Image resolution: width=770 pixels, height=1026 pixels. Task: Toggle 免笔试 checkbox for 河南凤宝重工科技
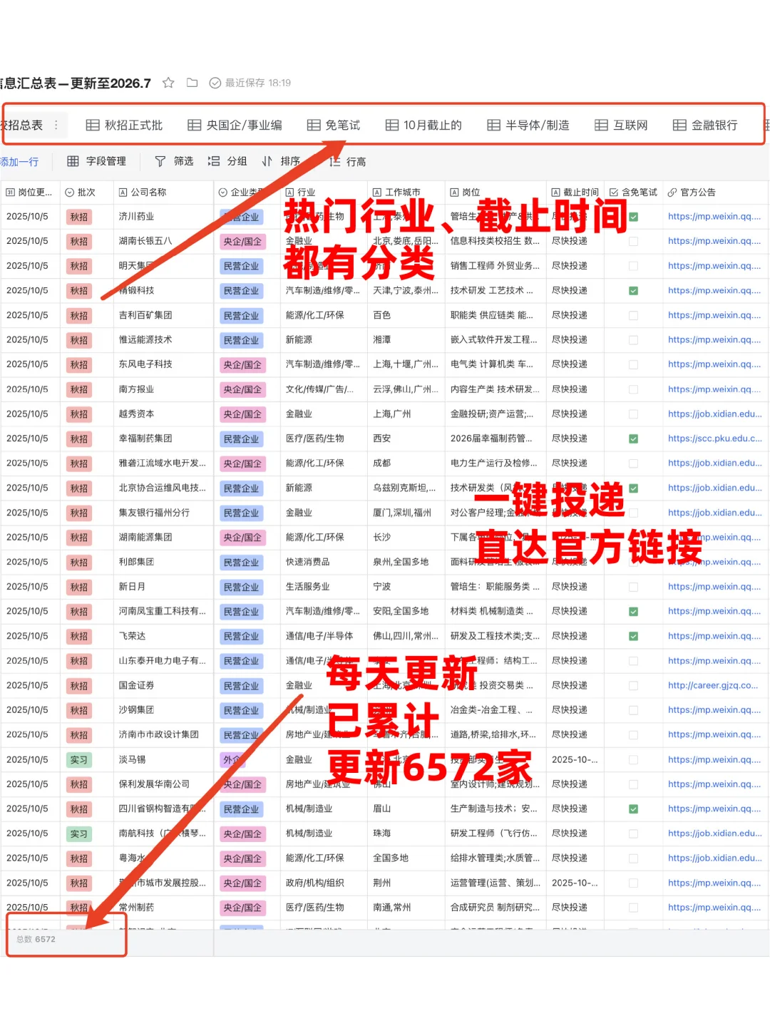[633, 612]
